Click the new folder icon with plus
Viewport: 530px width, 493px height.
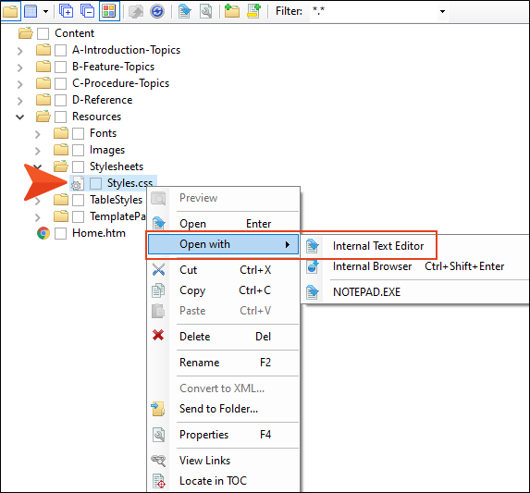coord(232,11)
